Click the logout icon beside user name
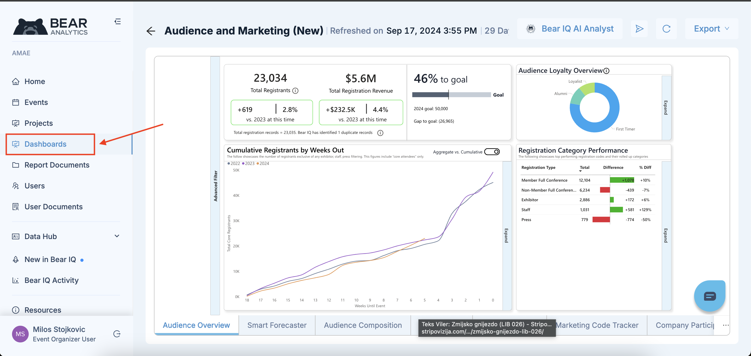 click(117, 334)
